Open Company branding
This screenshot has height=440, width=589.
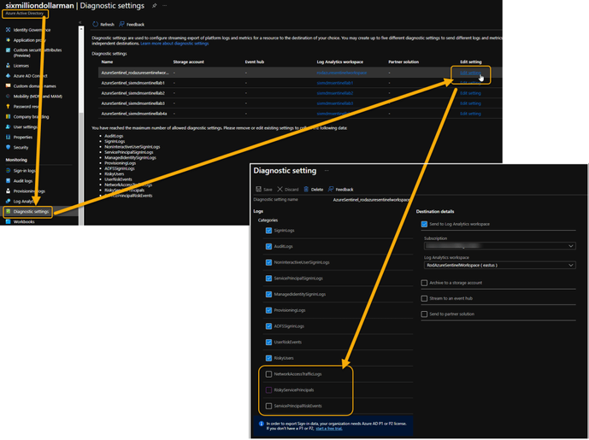27,117
